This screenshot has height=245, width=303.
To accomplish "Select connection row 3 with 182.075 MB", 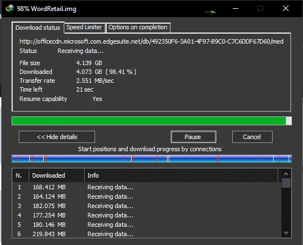I will pyautogui.click(x=147, y=206).
